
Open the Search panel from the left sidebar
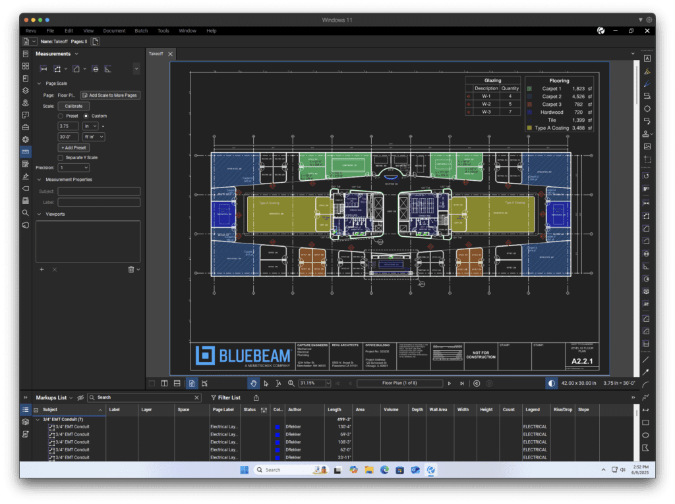(25, 213)
